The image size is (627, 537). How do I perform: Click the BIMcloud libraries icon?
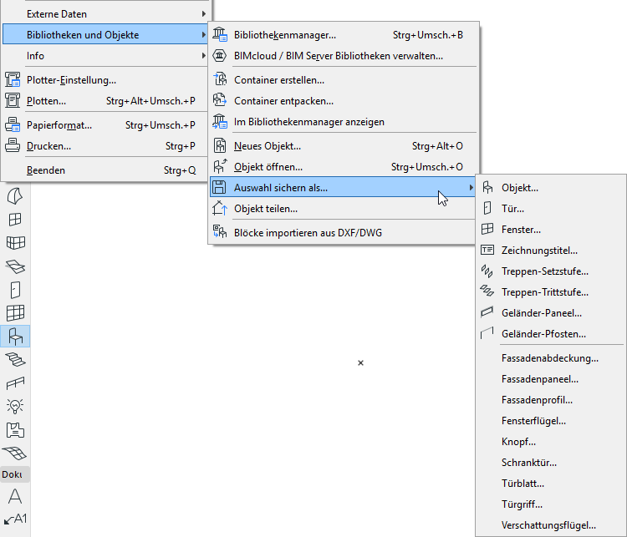[220, 56]
